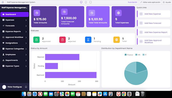This screenshot has height=98, width=172.
Task: Click the plus icon for Add New Expense
Action: 141,14
